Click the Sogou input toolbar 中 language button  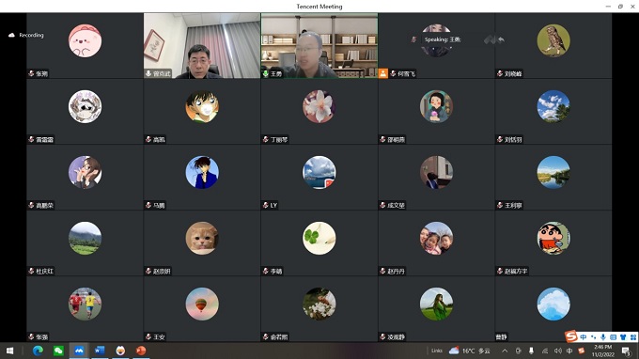tap(584, 337)
